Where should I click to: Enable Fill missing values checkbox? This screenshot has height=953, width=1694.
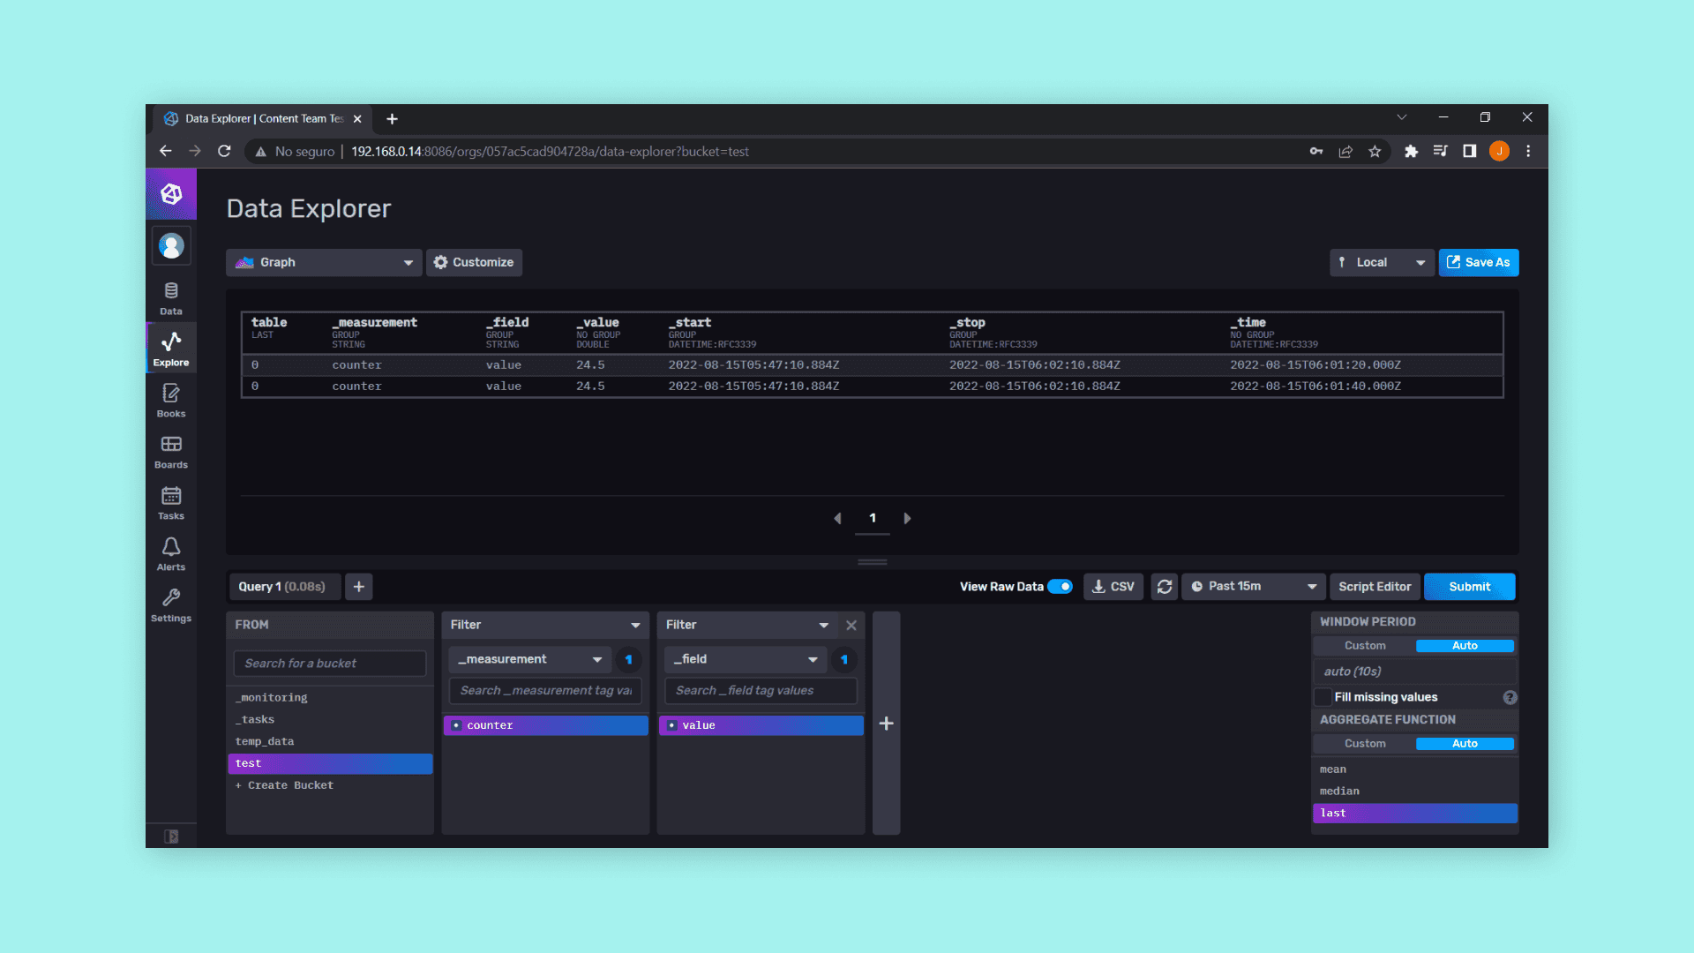(x=1323, y=697)
